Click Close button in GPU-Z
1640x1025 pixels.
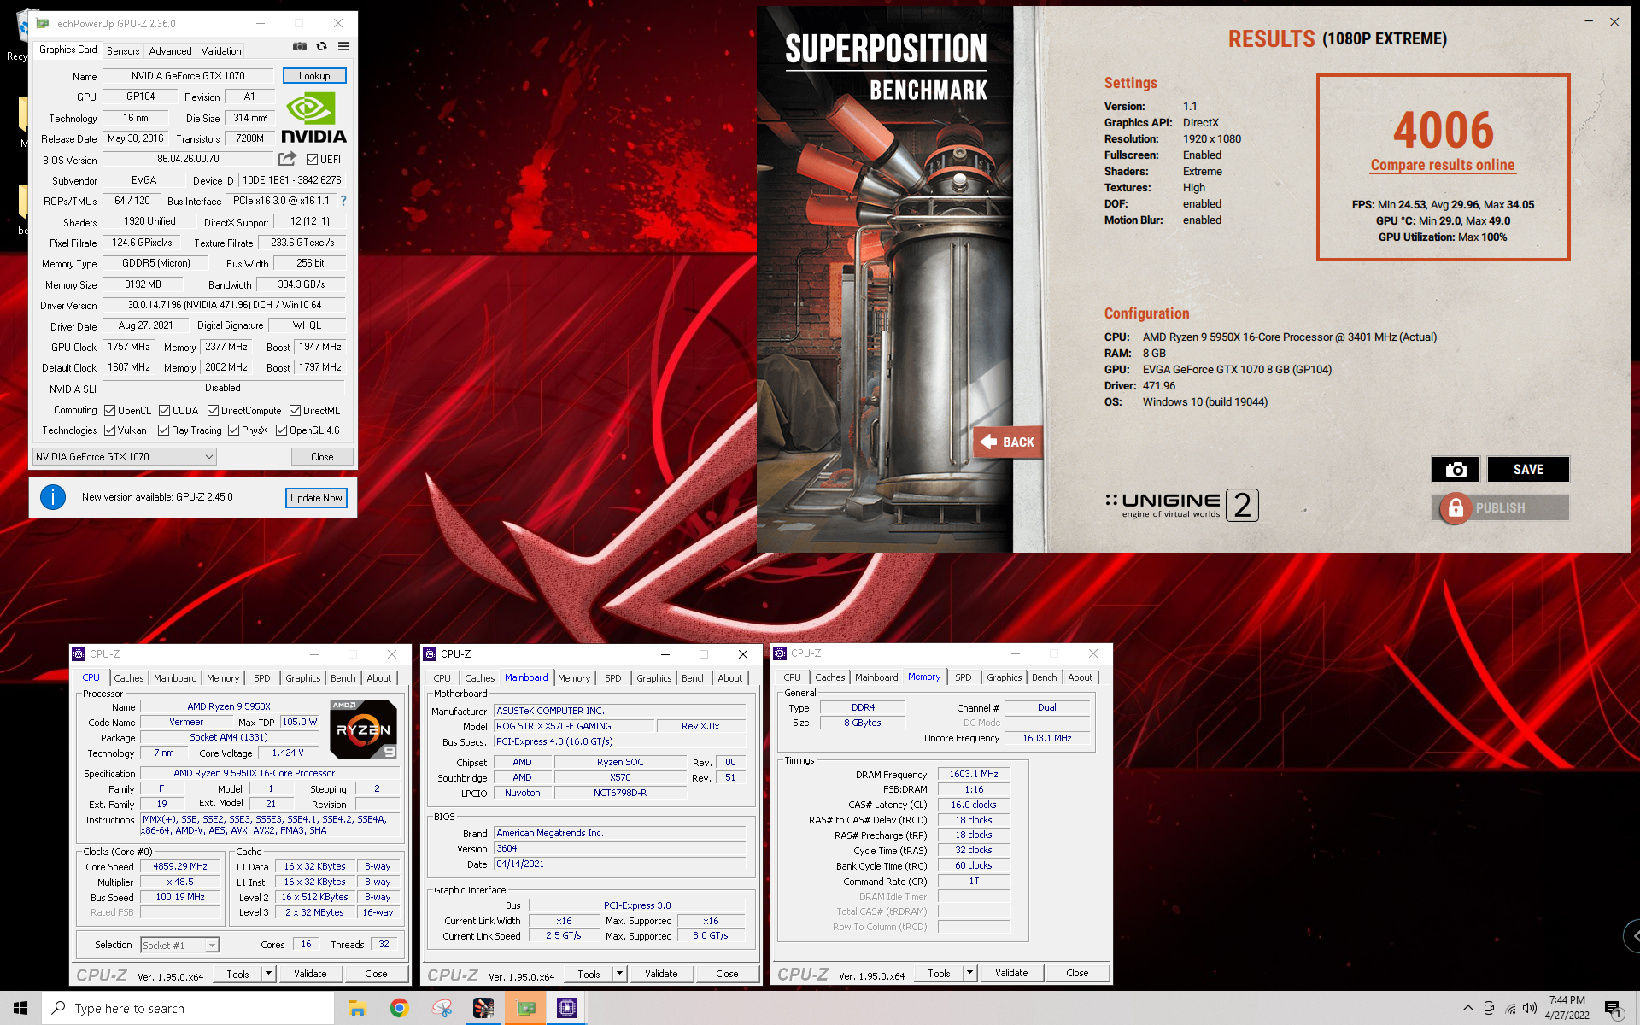pyautogui.click(x=322, y=457)
